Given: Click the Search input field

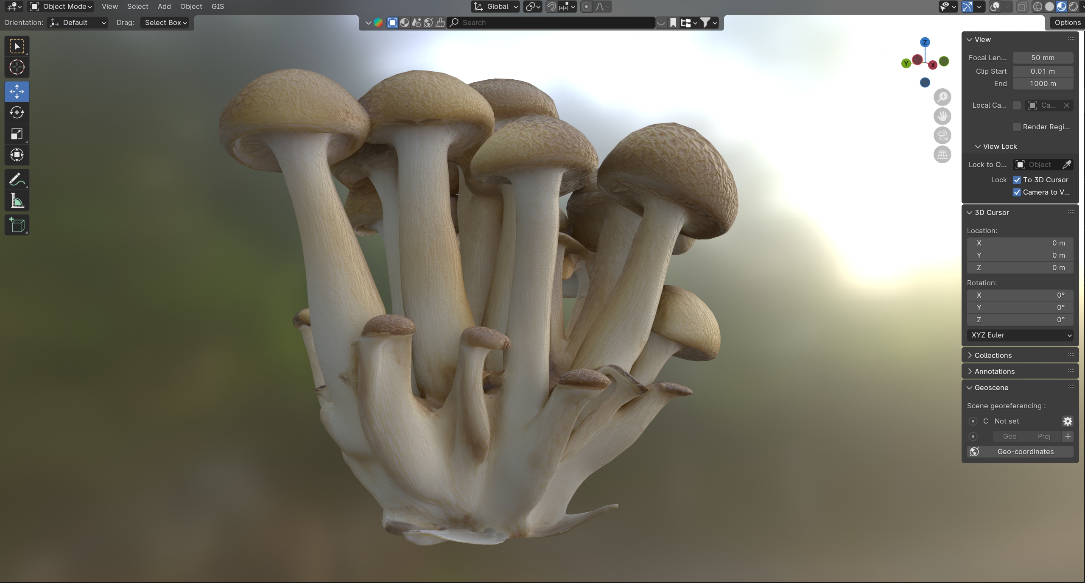Looking at the screenshot, I should (x=551, y=22).
